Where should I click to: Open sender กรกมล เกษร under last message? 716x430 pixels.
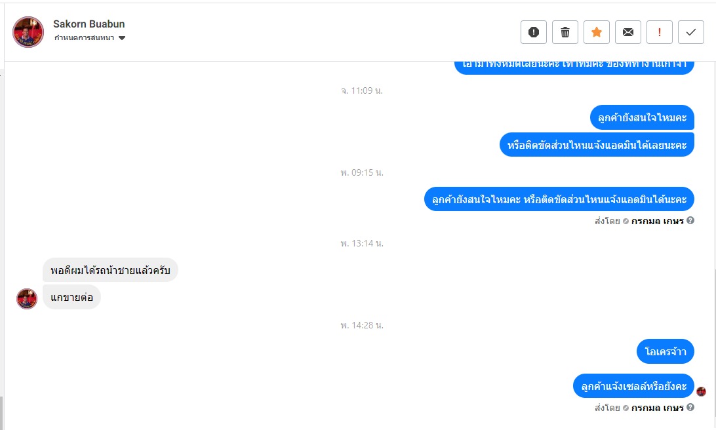657,408
